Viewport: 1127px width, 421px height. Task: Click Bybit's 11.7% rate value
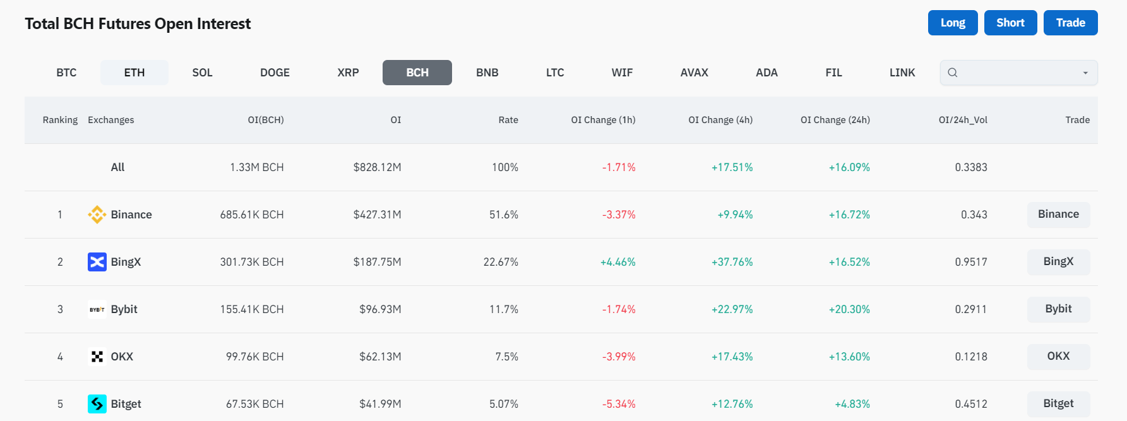(x=504, y=309)
